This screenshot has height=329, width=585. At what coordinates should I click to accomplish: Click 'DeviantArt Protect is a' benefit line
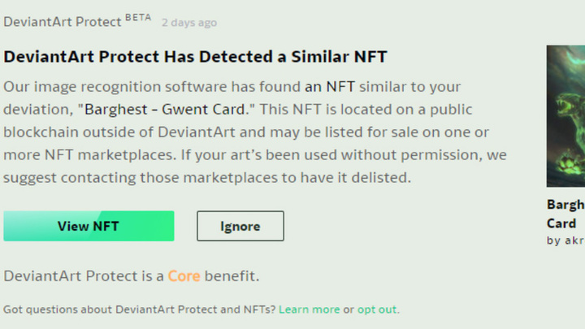coord(83,276)
